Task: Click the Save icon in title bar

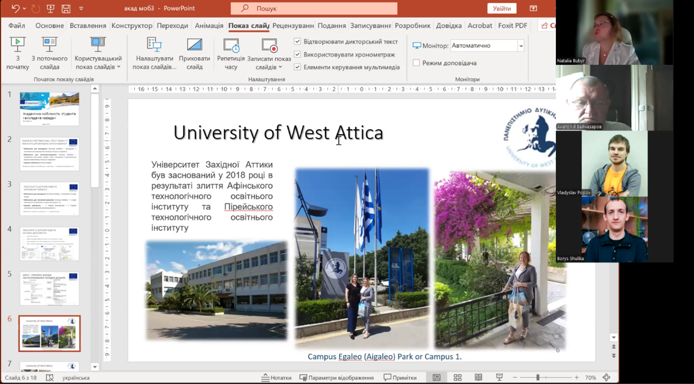Action: point(66,8)
